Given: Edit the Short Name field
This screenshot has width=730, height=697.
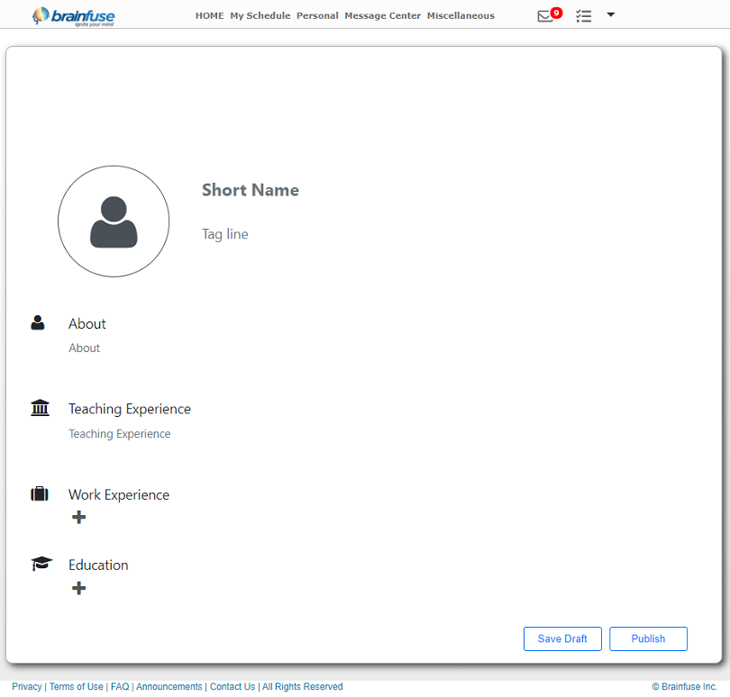Looking at the screenshot, I should pos(250,190).
